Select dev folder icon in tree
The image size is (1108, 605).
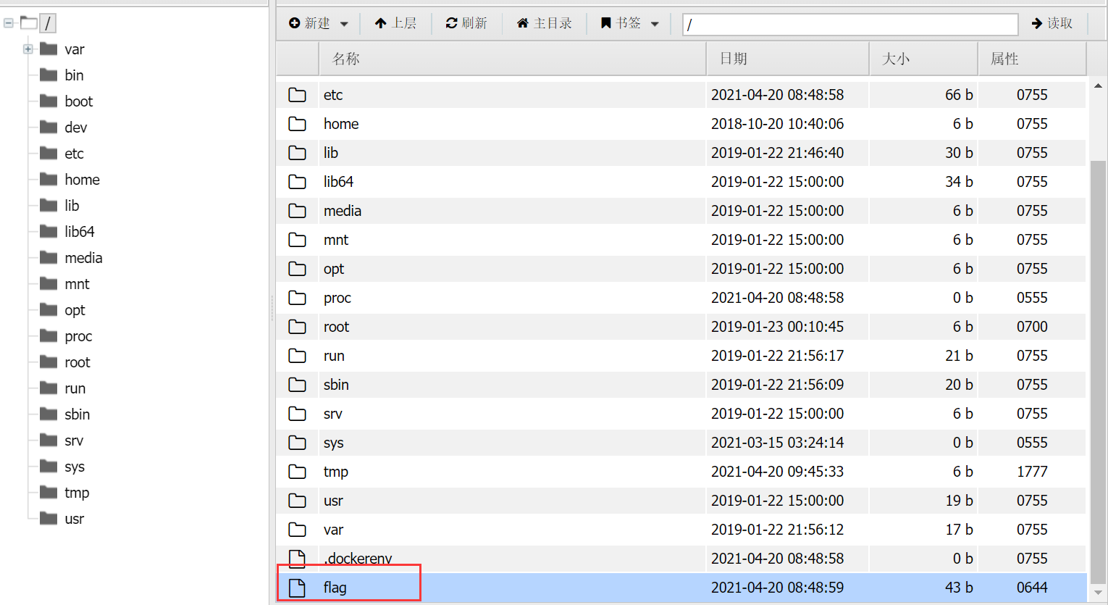click(x=49, y=127)
